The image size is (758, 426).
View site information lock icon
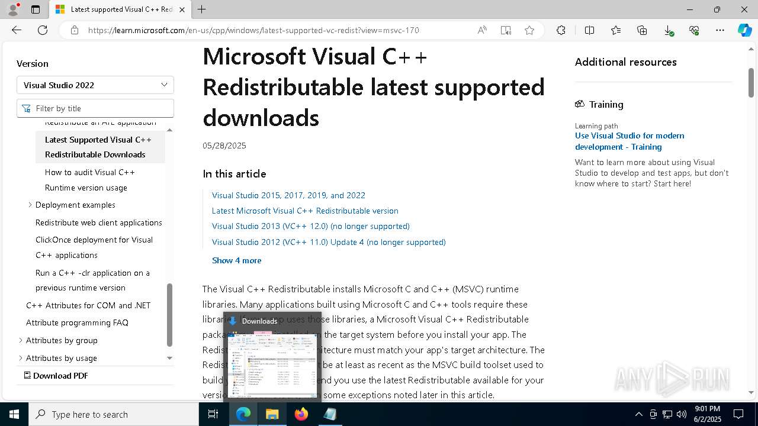click(75, 30)
